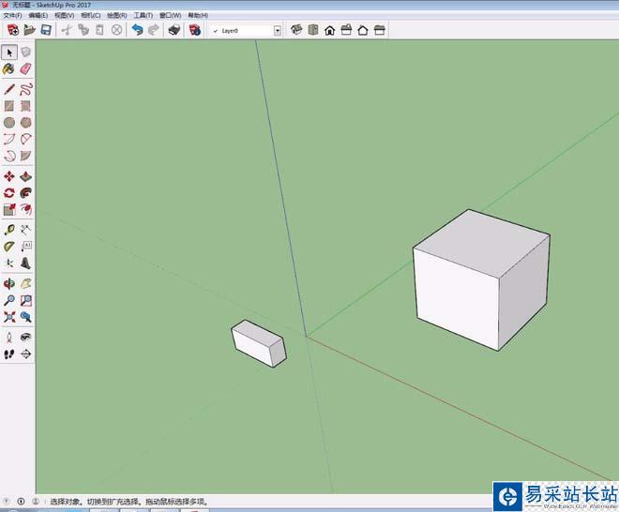The width and height of the screenshot is (619, 512).
Task: Create a new file from toolbar
Action: 13,30
